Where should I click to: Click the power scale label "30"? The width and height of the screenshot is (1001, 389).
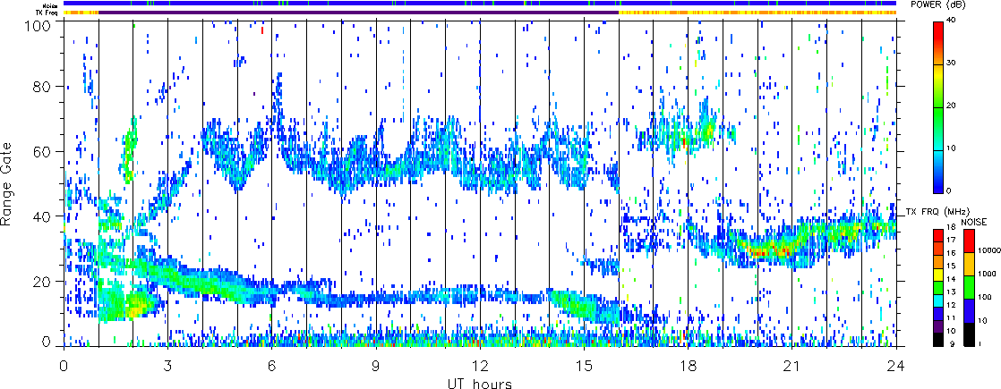pos(952,64)
